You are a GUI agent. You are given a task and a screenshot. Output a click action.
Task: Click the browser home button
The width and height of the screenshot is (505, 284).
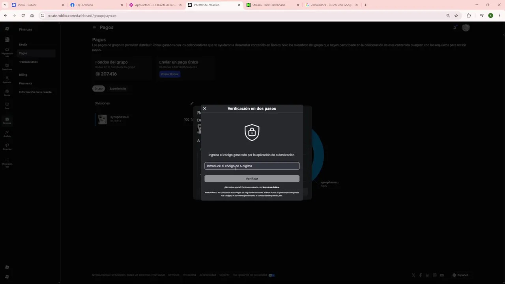(32, 16)
